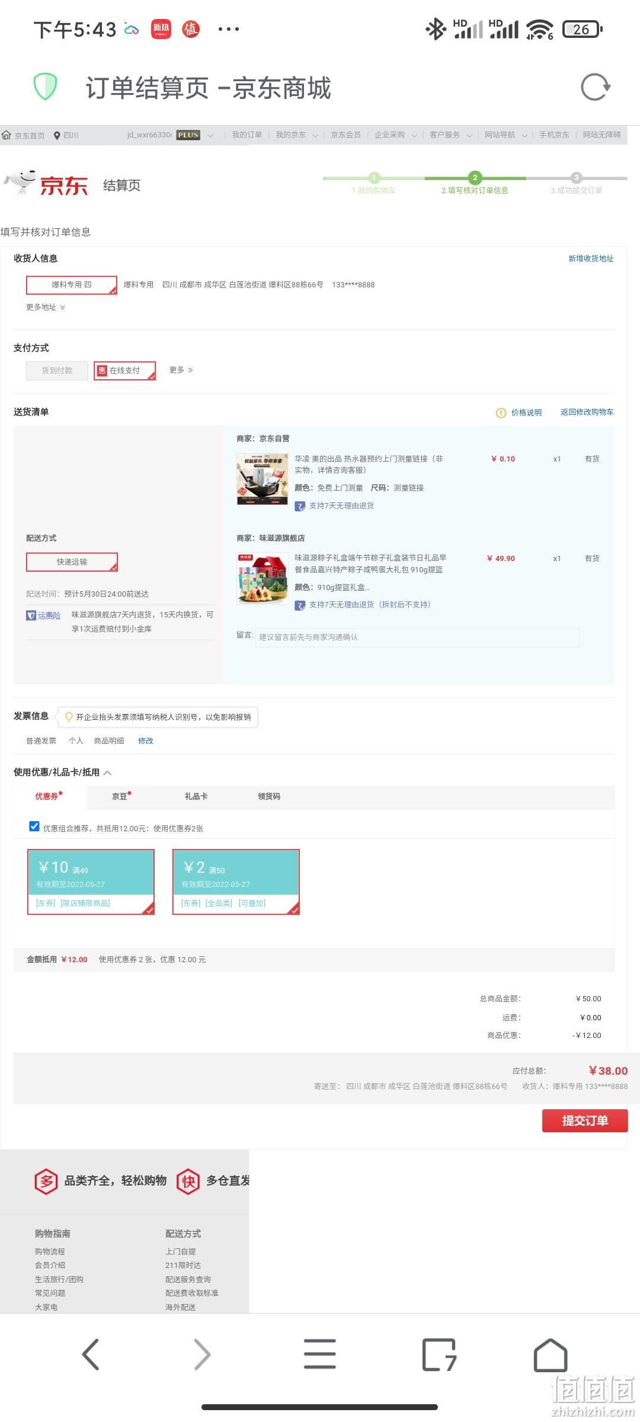The width and height of the screenshot is (640, 1422).
Task: Click 购物流程 footer link
Action: [50, 1252]
